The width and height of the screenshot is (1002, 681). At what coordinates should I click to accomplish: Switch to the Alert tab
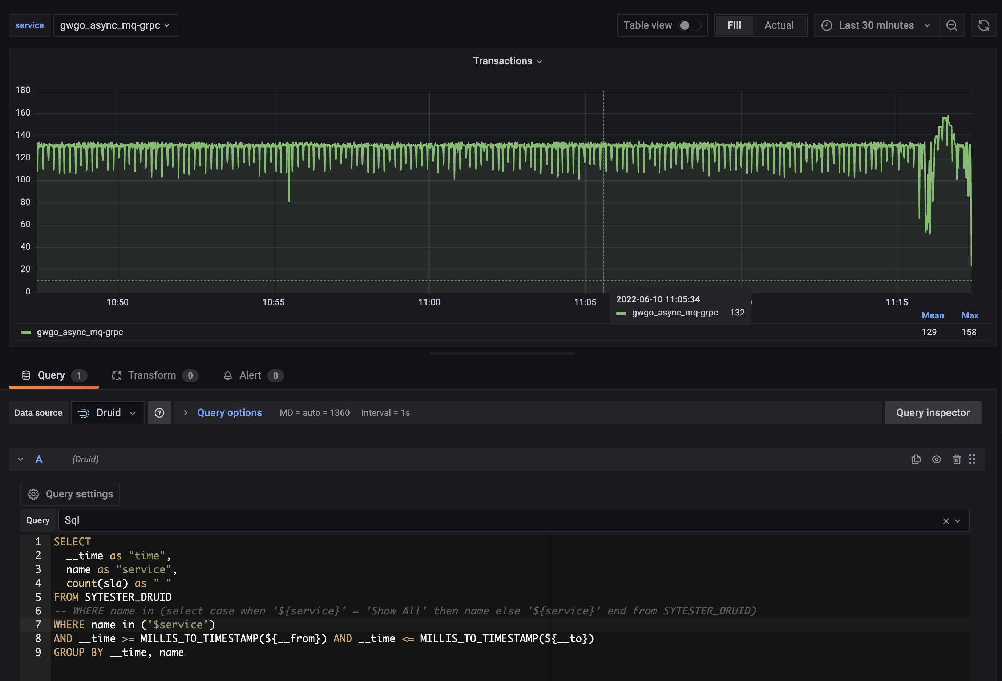point(250,375)
